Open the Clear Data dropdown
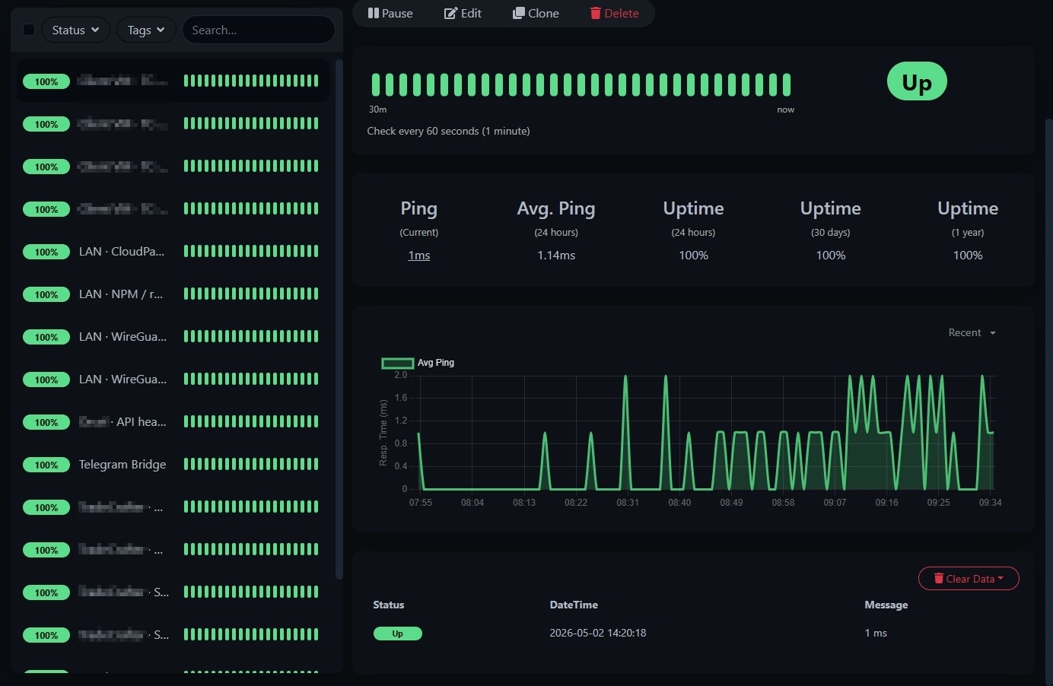Screen dimensions: 1053x686 [x=969, y=579]
